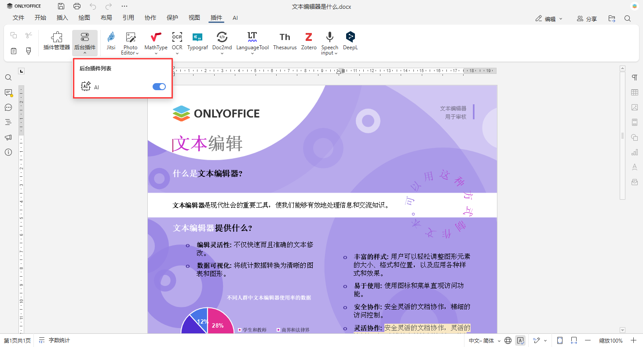Toggle fit to page view

[560, 340]
